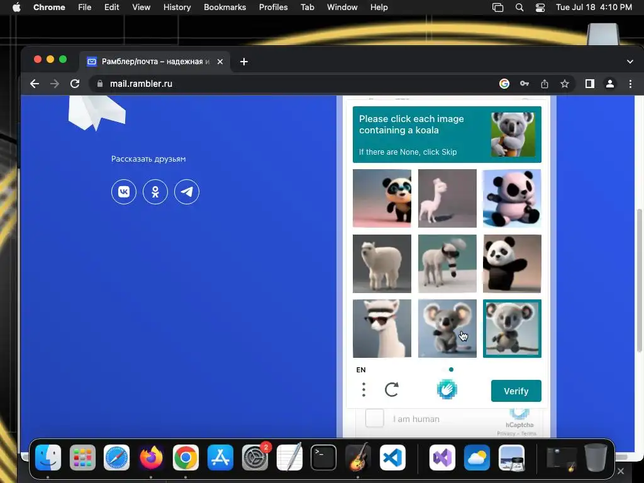Open Launchpad from the dock
Image resolution: width=644 pixels, height=483 pixels.
pyautogui.click(x=82, y=458)
